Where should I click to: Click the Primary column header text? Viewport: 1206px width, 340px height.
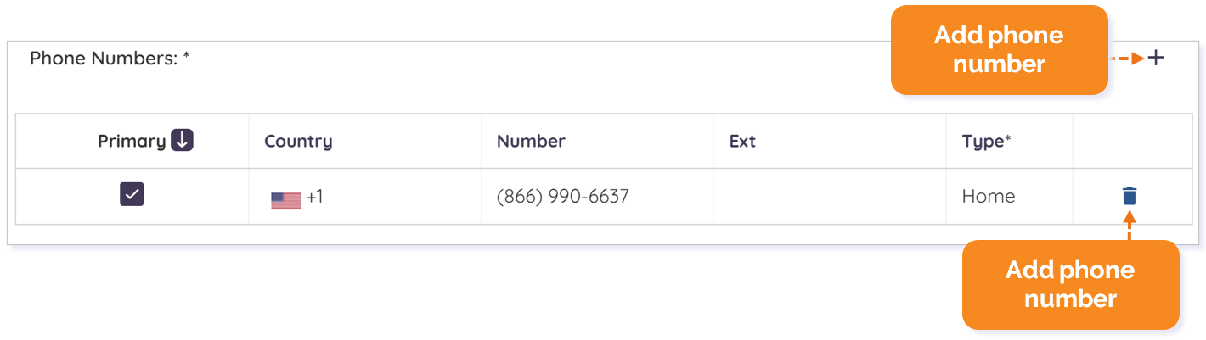[x=132, y=141]
